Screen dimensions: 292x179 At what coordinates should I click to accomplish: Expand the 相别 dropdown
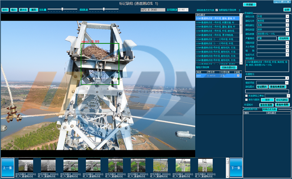(288, 51)
